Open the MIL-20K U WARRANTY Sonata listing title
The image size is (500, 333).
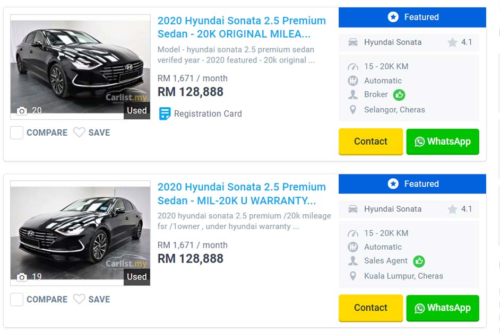tap(242, 194)
